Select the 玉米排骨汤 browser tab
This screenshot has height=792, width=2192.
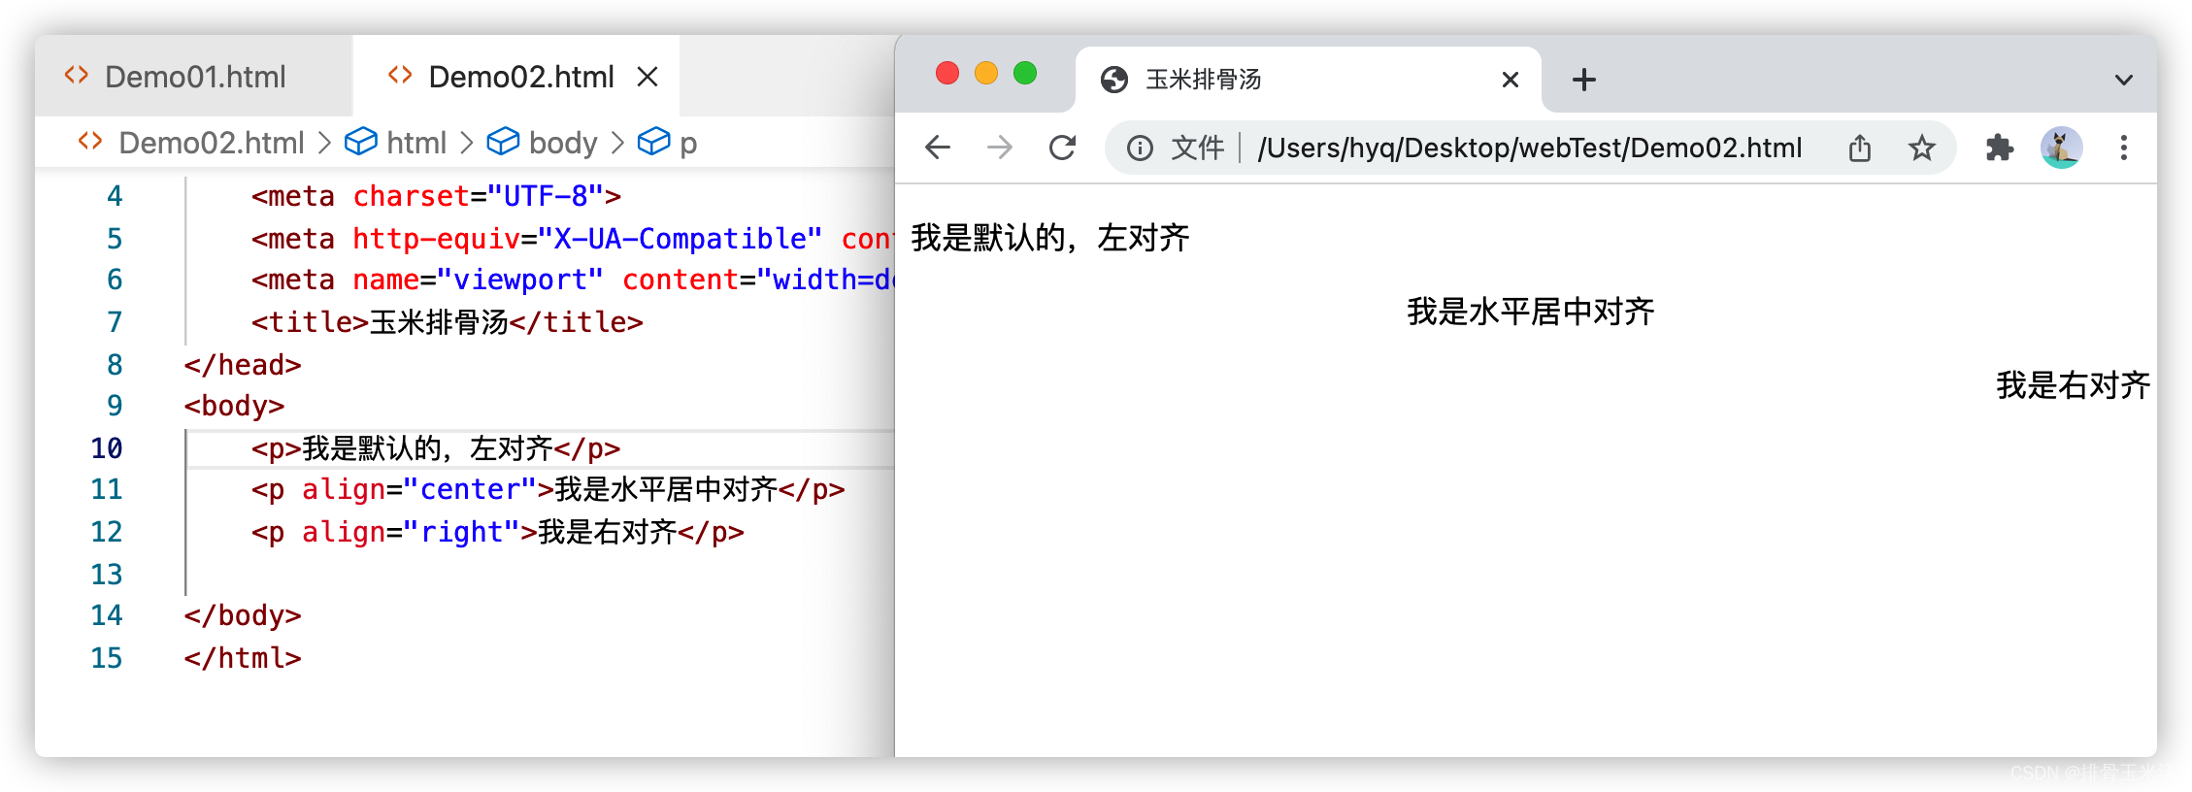(x=1308, y=80)
